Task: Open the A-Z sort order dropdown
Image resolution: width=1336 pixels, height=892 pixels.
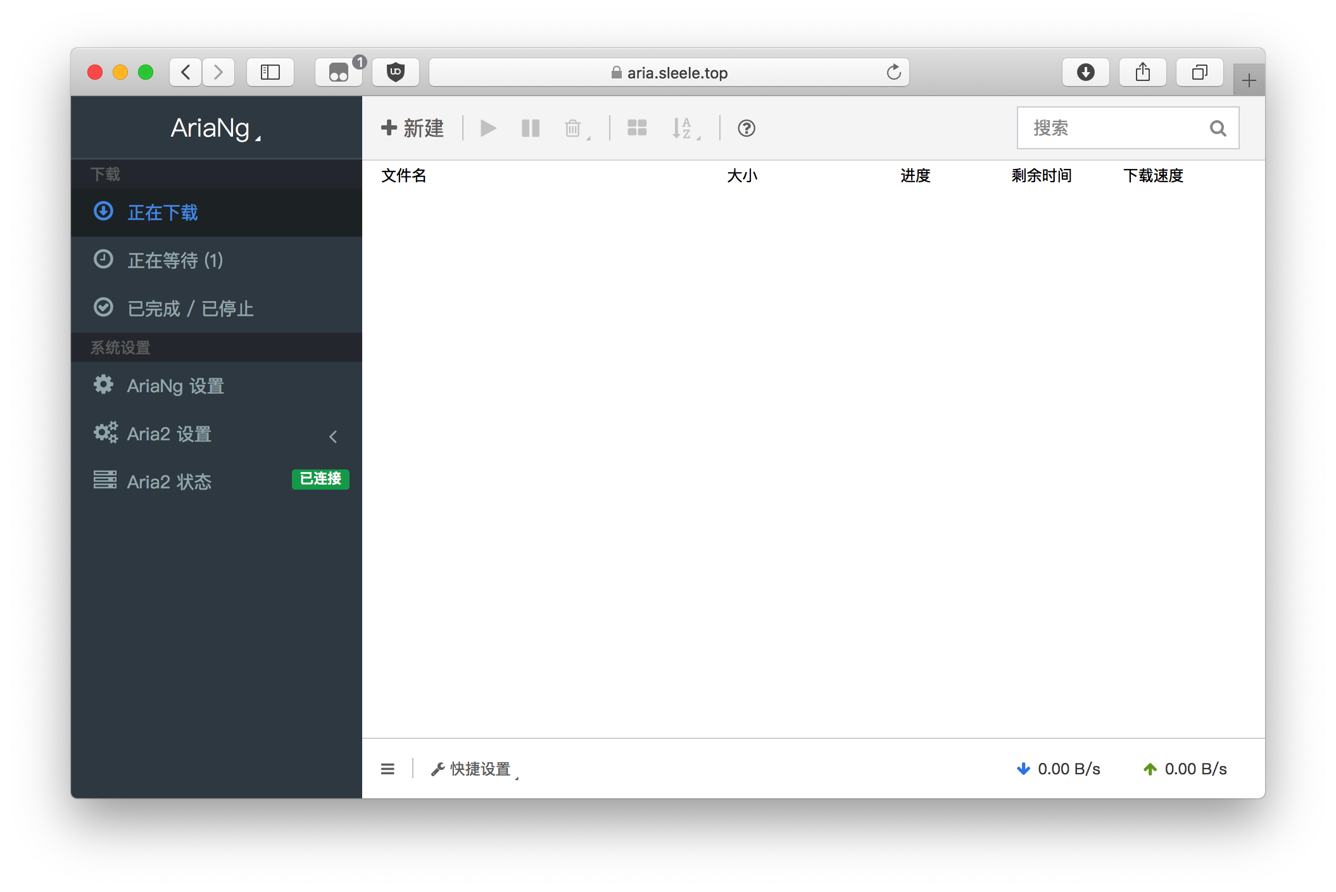Action: (x=686, y=128)
